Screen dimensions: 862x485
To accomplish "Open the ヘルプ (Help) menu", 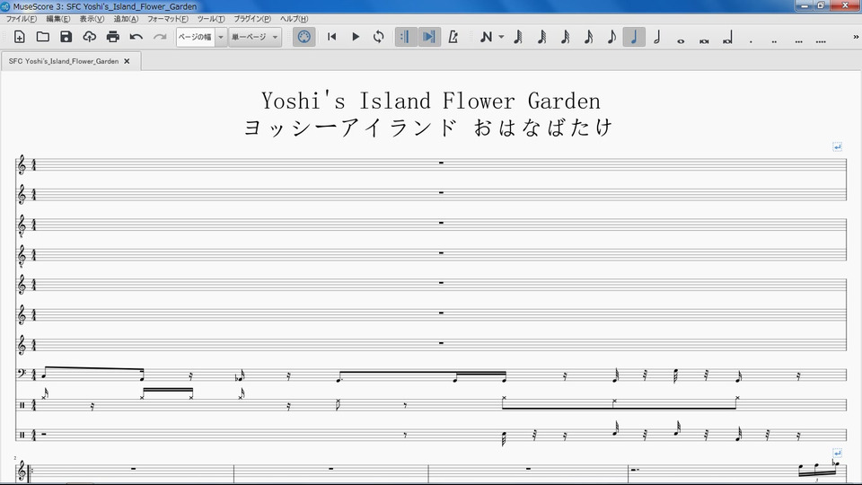I will click(x=295, y=19).
